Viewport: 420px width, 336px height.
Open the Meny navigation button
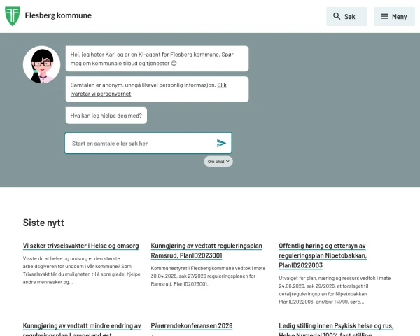(x=394, y=16)
